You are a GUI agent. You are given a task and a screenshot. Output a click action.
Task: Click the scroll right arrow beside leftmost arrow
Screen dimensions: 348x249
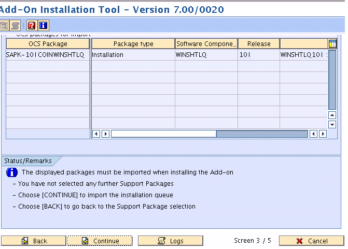(105, 134)
